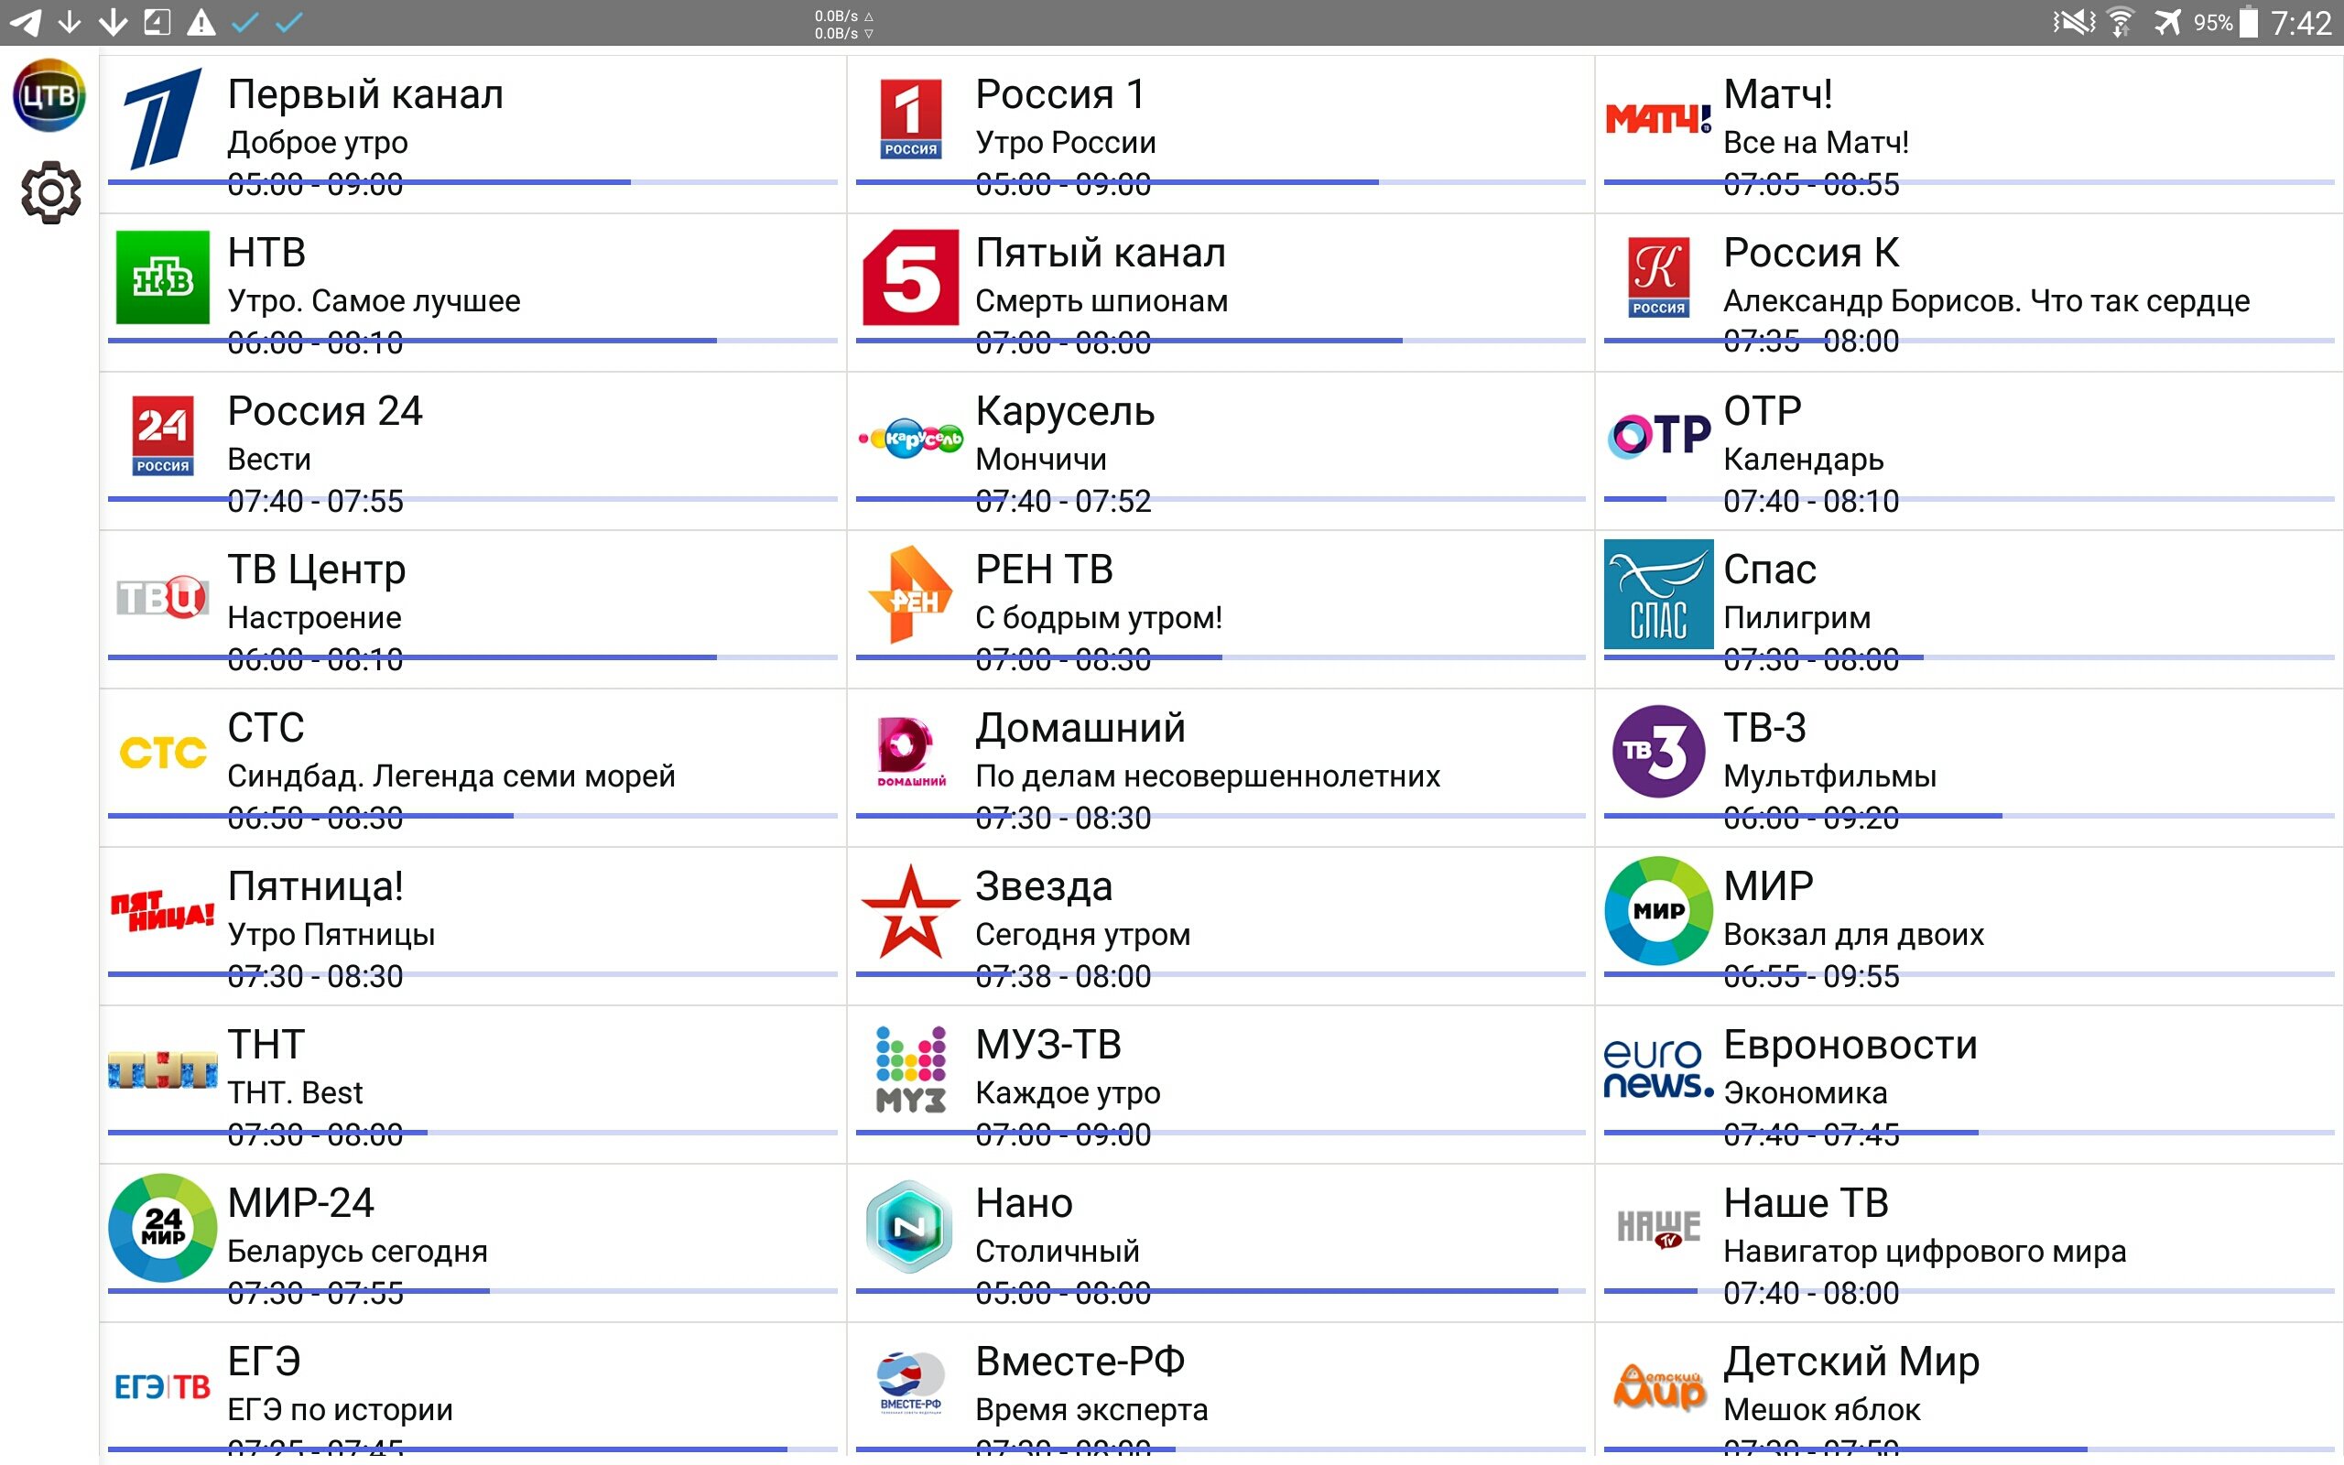Image resolution: width=2344 pixels, height=1465 pixels.
Task: Select the orange РЕН ТВ logo
Action: click(x=908, y=594)
